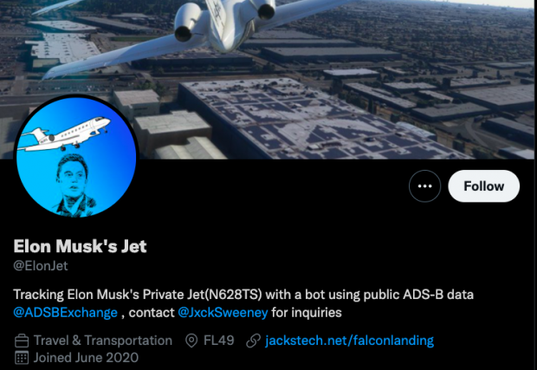The height and width of the screenshot is (370, 537).
Task: Click the briefcase category icon
Action: click(x=22, y=341)
